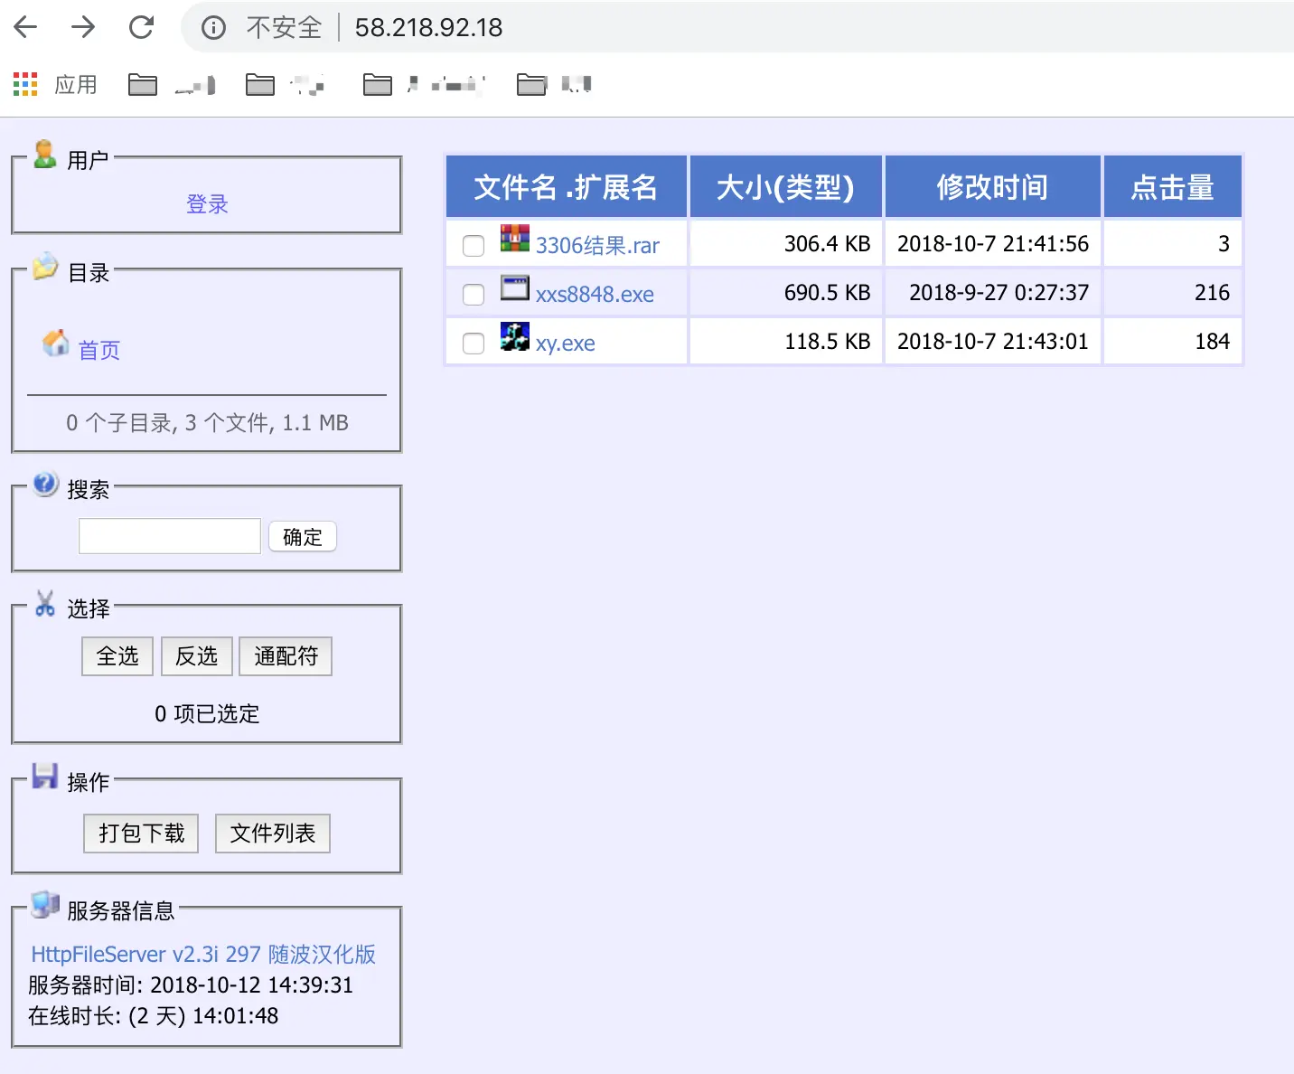
Task: Open the second bookmark folder icon
Action: pyautogui.click(x=260, y=84)
